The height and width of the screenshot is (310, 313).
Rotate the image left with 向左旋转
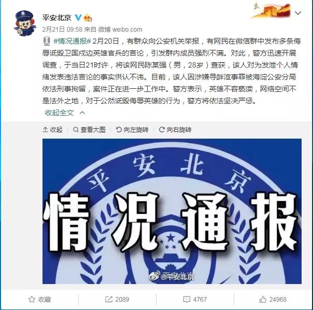coord(132,130)
